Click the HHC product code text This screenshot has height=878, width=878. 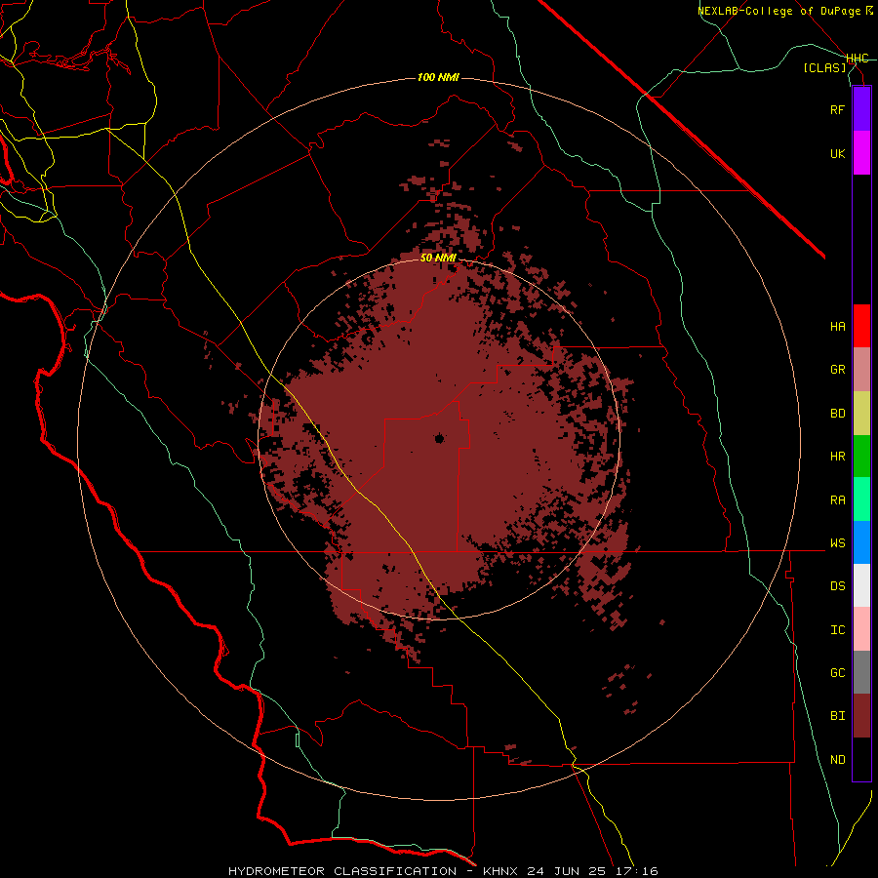coord(857,59)
